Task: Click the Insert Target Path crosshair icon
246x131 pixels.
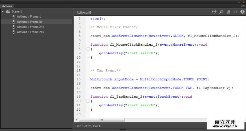Action: click(x=214, y=12)
